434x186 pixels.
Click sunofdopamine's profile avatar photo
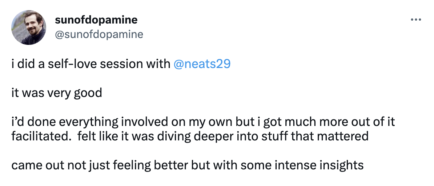(28, 28)
